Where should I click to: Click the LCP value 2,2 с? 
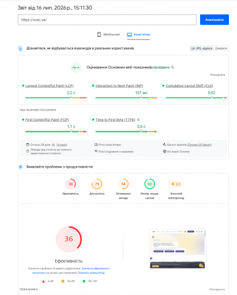point(71,93)
